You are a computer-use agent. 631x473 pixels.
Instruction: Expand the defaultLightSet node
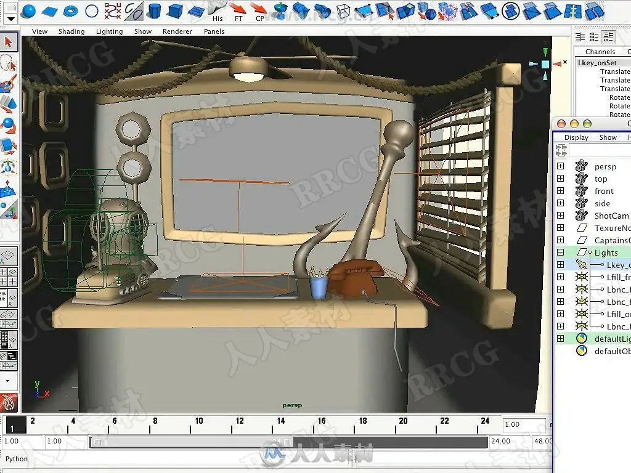pos(560,338)
